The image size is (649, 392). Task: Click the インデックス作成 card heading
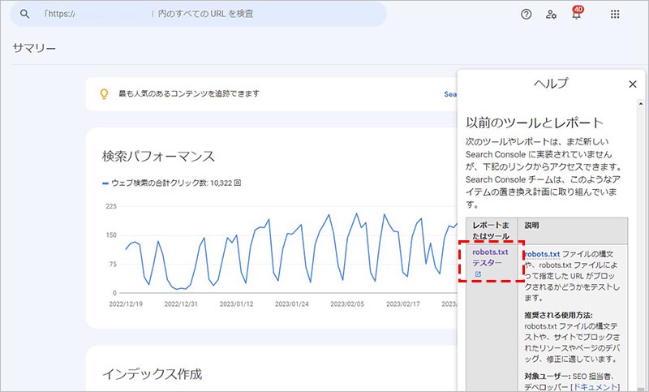151,373
